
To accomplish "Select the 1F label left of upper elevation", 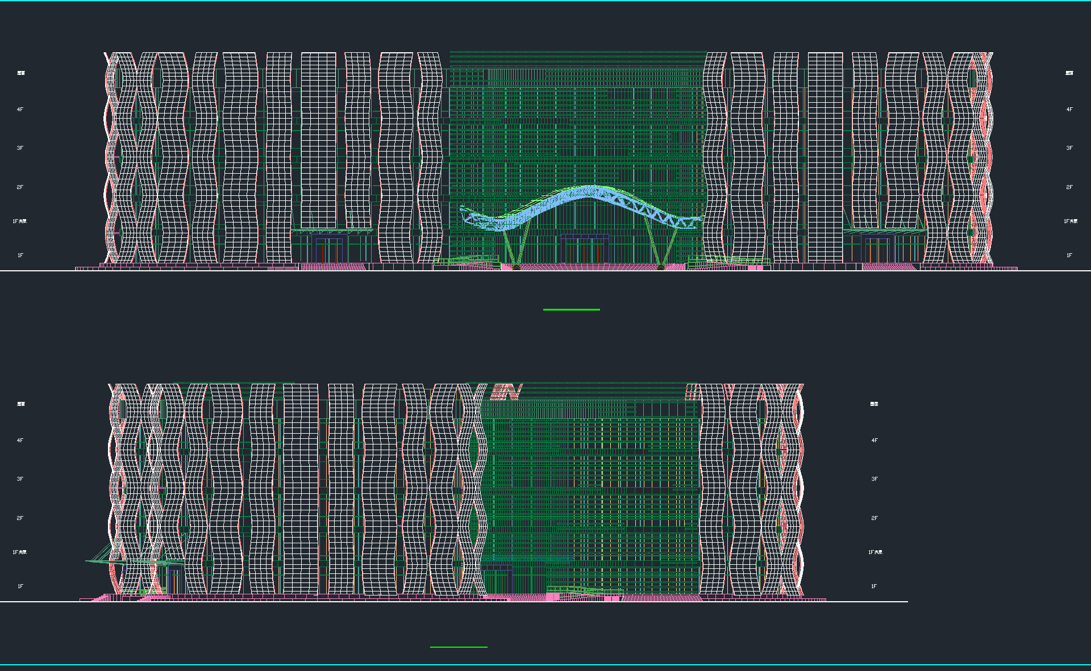I will tap(20, 255).
